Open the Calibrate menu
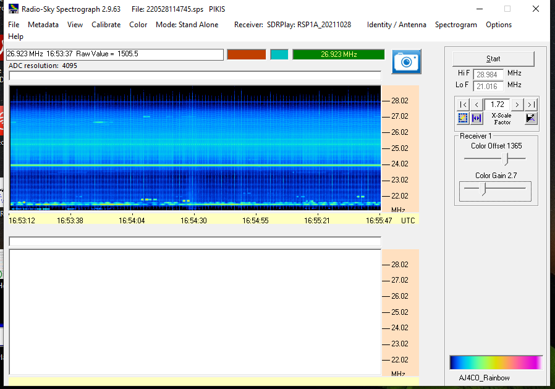This screenshot has height=389, width=555. pyautogui.click(x=106, y=25)
